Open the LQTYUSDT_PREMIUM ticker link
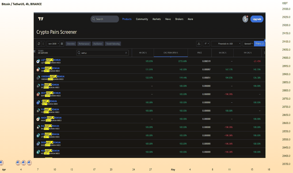293x173 pixels. (x=51, y=60)
